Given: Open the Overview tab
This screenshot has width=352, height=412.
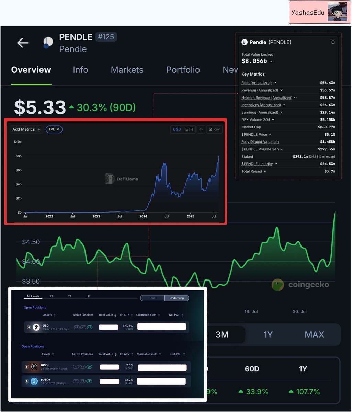Looking at the screenshot, I should click(x=31, y=70).
